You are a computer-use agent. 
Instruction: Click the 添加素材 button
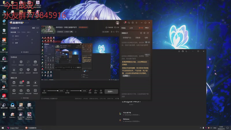click(x=25, y=52)
